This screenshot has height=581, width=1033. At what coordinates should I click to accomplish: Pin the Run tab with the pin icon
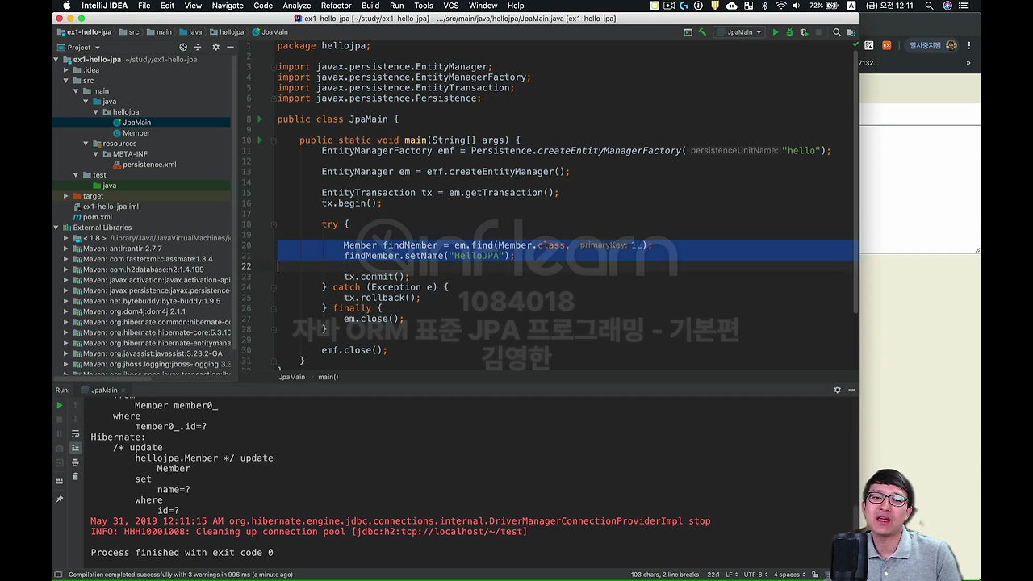59,499
